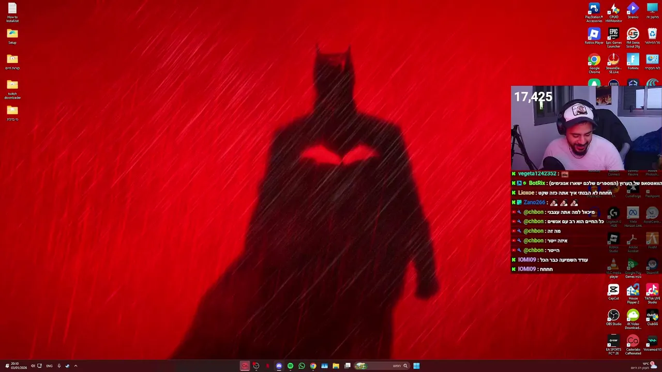Launch Fortnite from the desktop
Image resolution: width=662 pixels, height=372 pixels.
(x=633, y=62)
